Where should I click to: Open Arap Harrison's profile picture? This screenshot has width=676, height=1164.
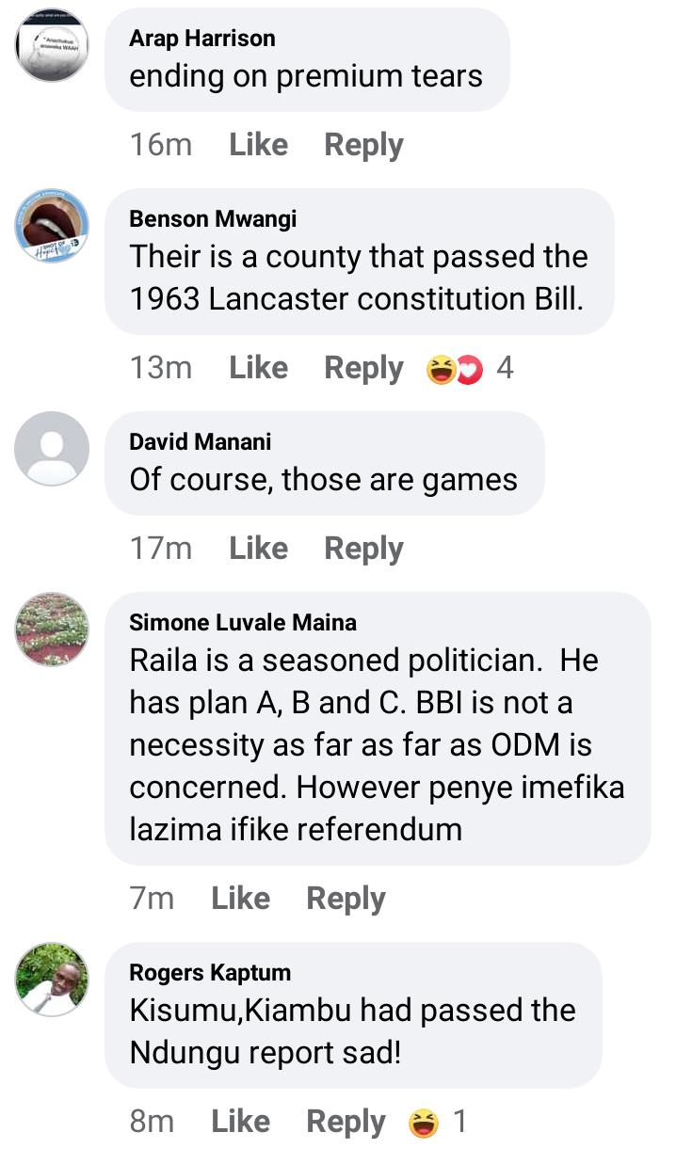52,44
